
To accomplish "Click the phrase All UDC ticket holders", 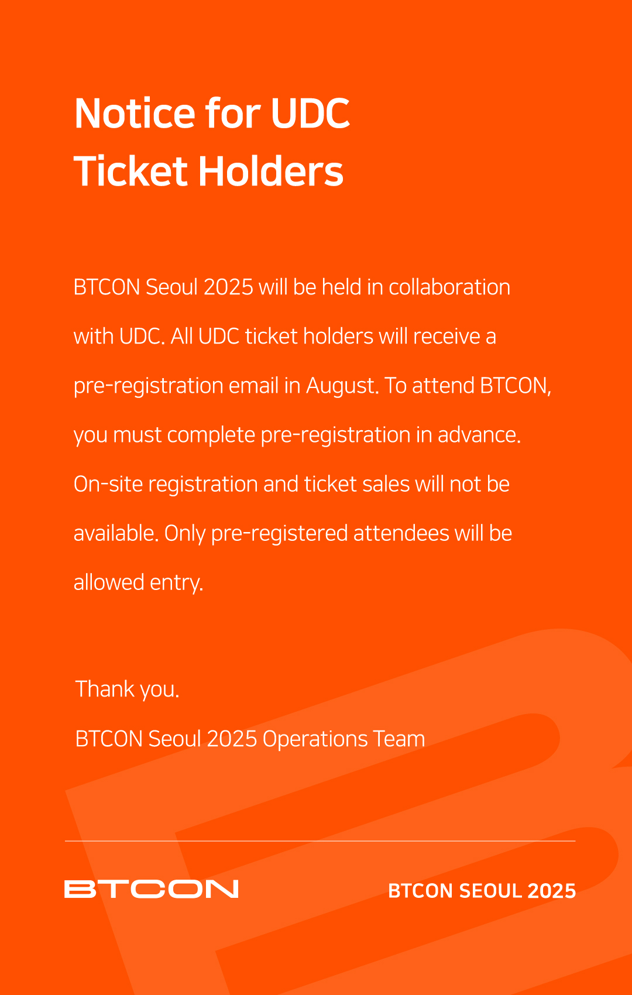I will click(x=272, y=337).
